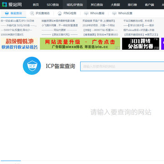Open the 域名/IP查询 menu
Screen dimensions: 164x164
click(75, 5)
